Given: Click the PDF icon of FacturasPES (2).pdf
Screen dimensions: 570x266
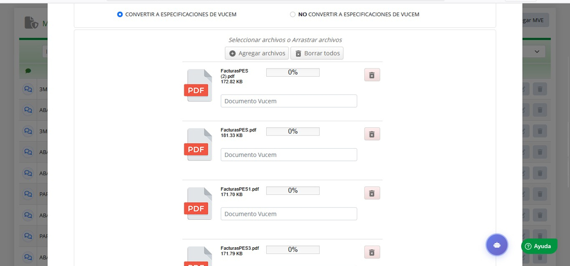Looking at the screenshot, I should tap(198, 85).
